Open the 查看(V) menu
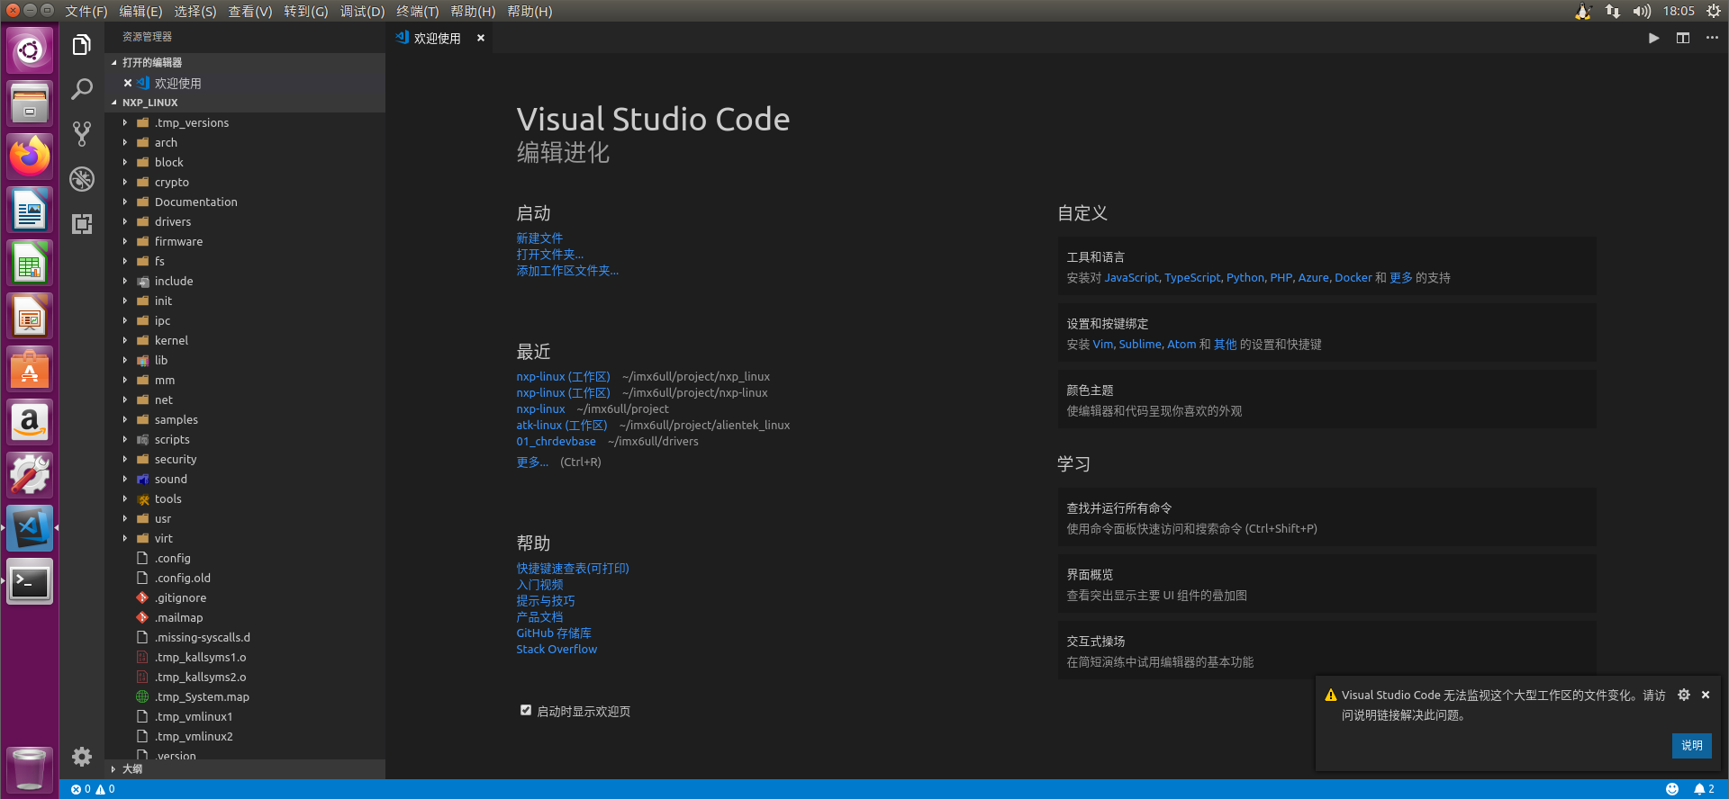Viewport: 1729px width, 799px height. click(x=249, y=11)
